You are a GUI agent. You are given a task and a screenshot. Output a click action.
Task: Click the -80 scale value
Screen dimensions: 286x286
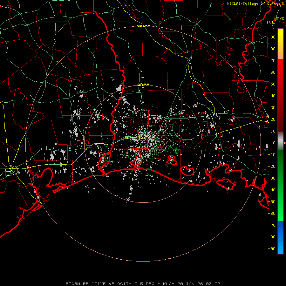coord(272,237)
